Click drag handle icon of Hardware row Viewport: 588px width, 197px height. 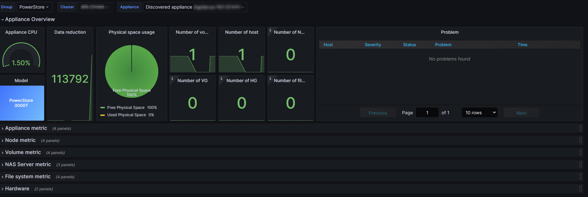coord(581,189)
